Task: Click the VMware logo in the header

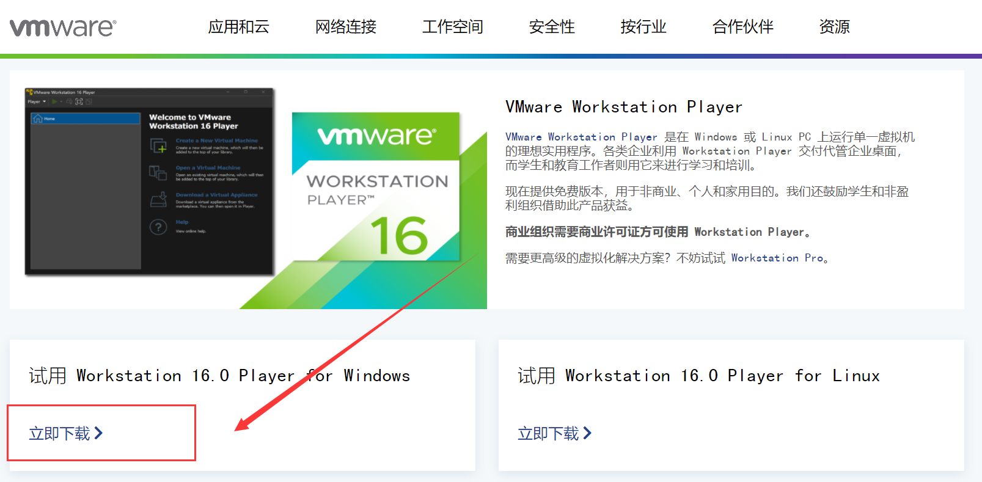Action: 63,27
